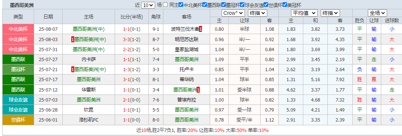402x136 pixels.
Task: Click the 8-0 corner count cell
Action: tap(156, 120)
